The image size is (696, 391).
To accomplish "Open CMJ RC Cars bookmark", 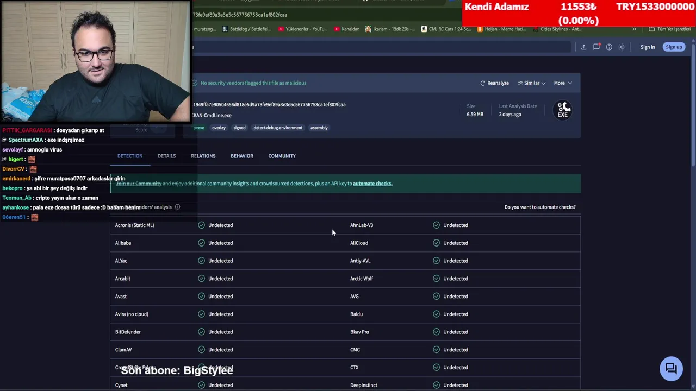I will coord(446,29).
